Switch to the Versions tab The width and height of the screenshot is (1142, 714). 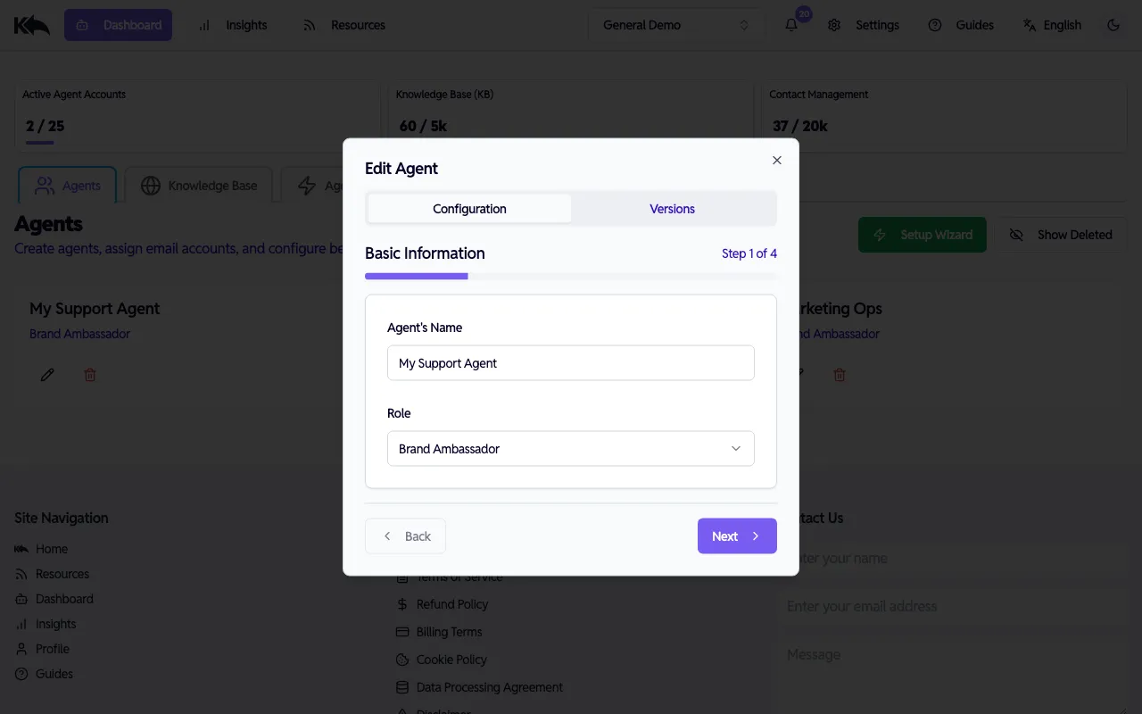(x=672, y=208)
